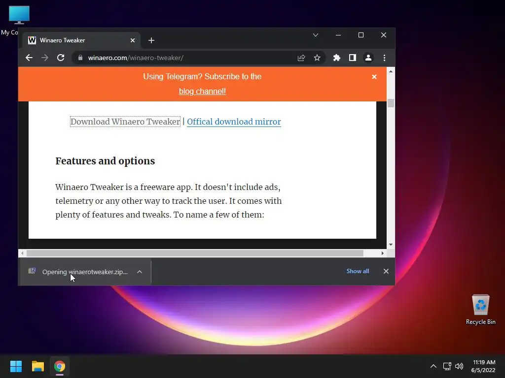The height and width of the screenshot is (378, 505).
Task: Minimize the Chrome window
Action: tap(338, 35)
